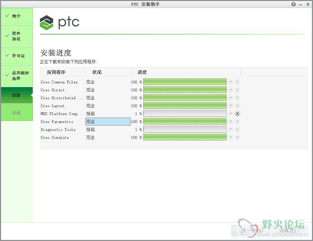Click the MKS Platform Comp progress bar
Image resolution: width=313 pixels, height=241 pixels.
tap(185, 114)
